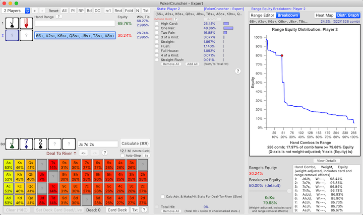
Task: Check the High Card stat checkbox
Action: click(x=157, y=24)
